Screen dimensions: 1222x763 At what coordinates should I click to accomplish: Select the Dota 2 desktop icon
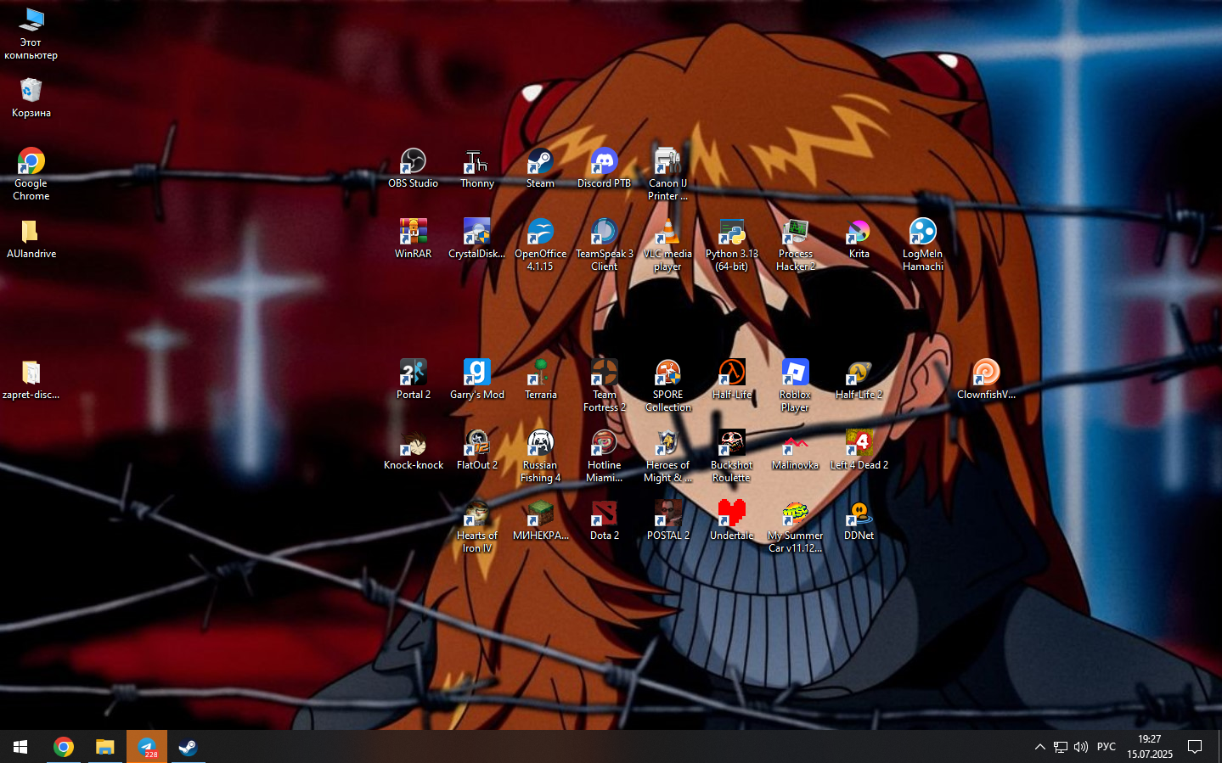pyautogui.click(x=604, y=520)
